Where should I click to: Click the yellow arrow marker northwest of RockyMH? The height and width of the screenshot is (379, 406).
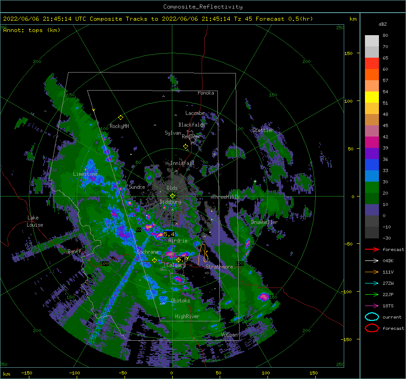click(x=94, y=110)
